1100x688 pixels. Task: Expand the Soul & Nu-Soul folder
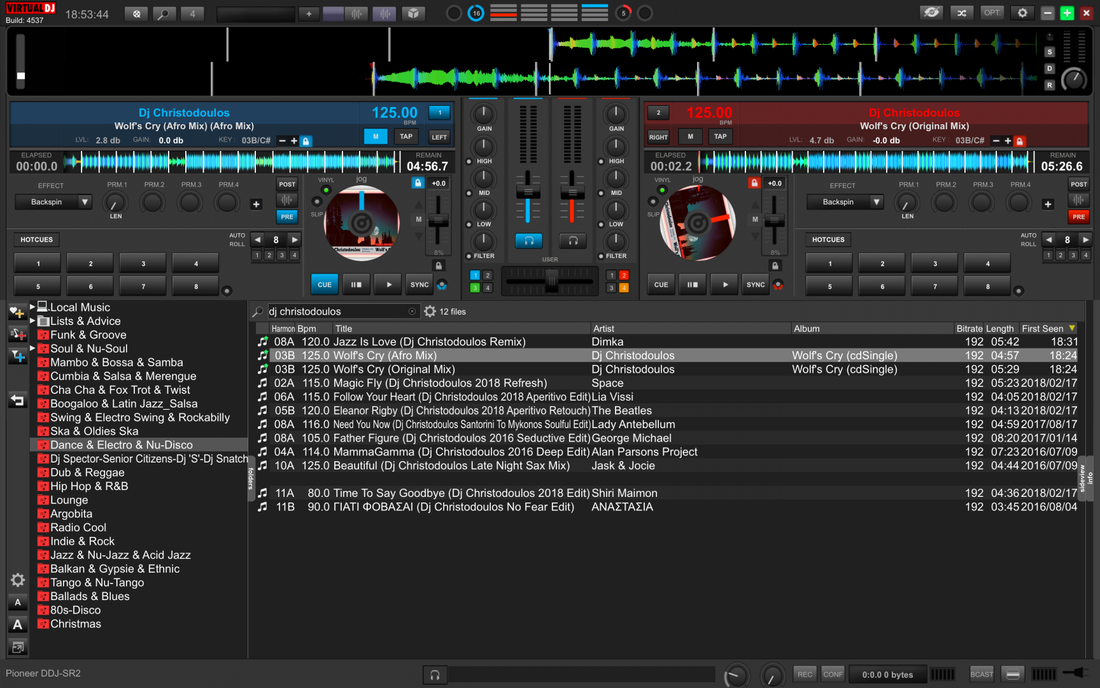coord(32,348)
